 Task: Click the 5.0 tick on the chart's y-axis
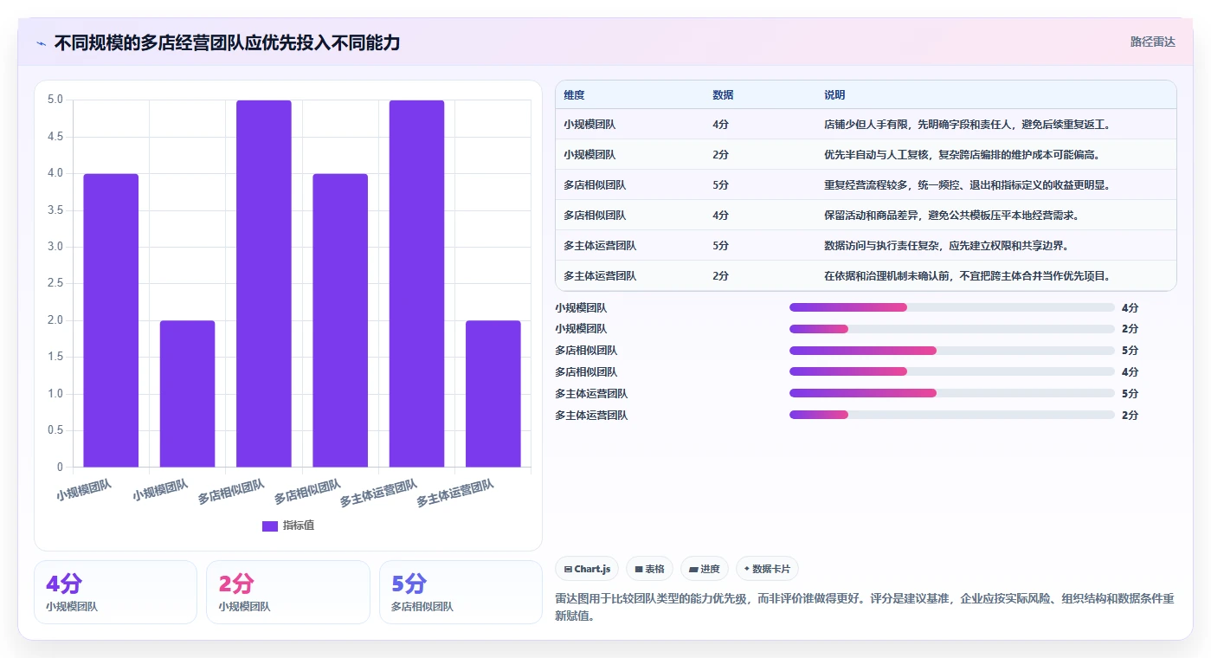[x=55, y=100]
